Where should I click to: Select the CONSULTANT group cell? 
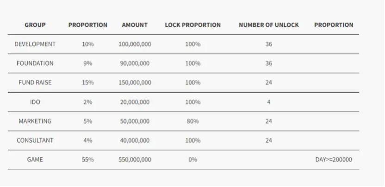coord(35,140)
